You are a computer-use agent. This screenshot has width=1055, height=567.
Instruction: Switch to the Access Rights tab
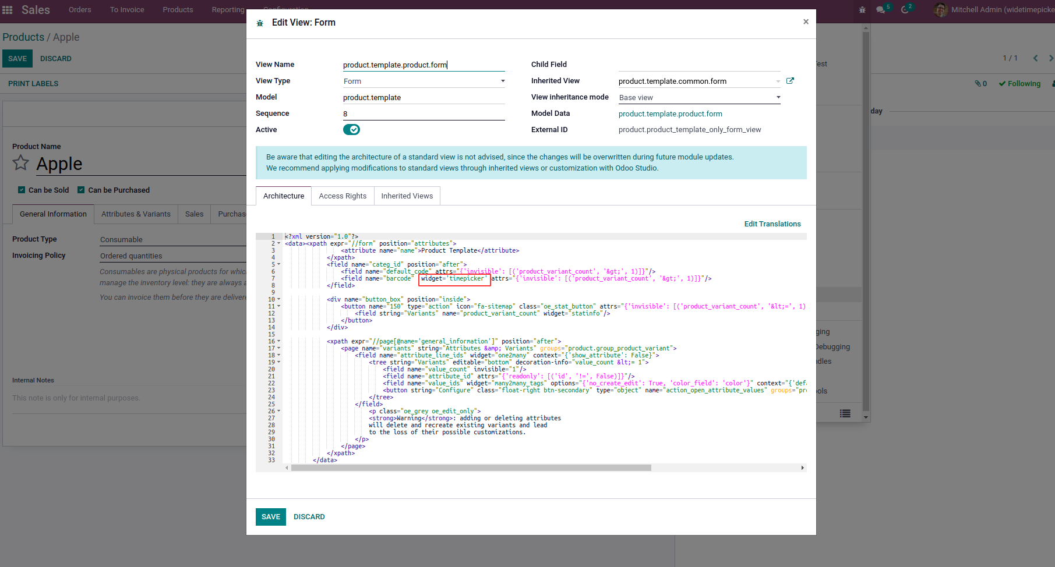click(x=343, y=196)
